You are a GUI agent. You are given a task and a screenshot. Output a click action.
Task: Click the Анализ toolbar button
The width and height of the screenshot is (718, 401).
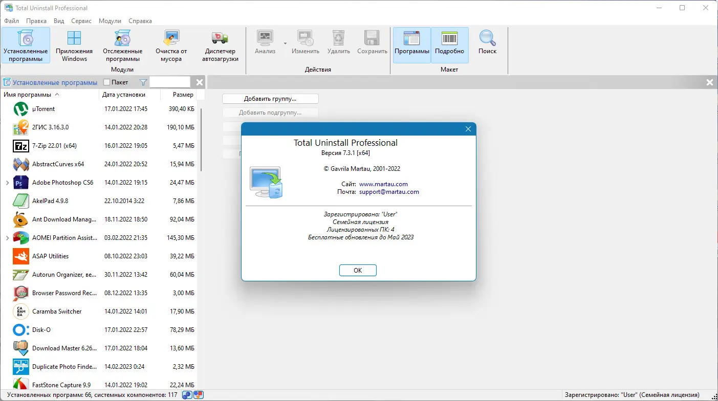pos(265,42)
